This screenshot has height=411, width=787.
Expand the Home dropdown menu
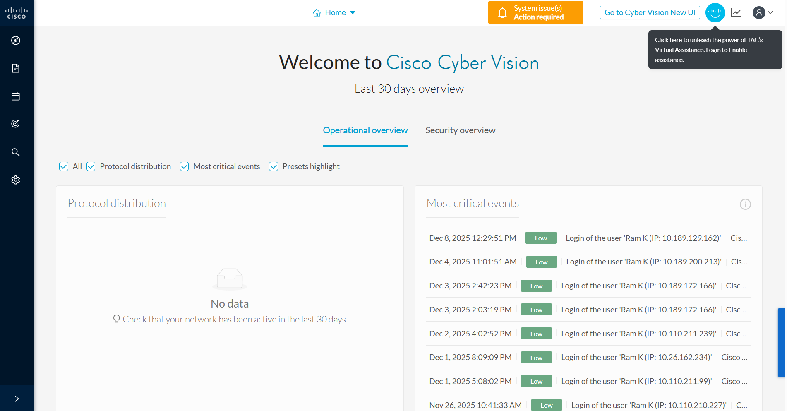[x=334, y=13]
